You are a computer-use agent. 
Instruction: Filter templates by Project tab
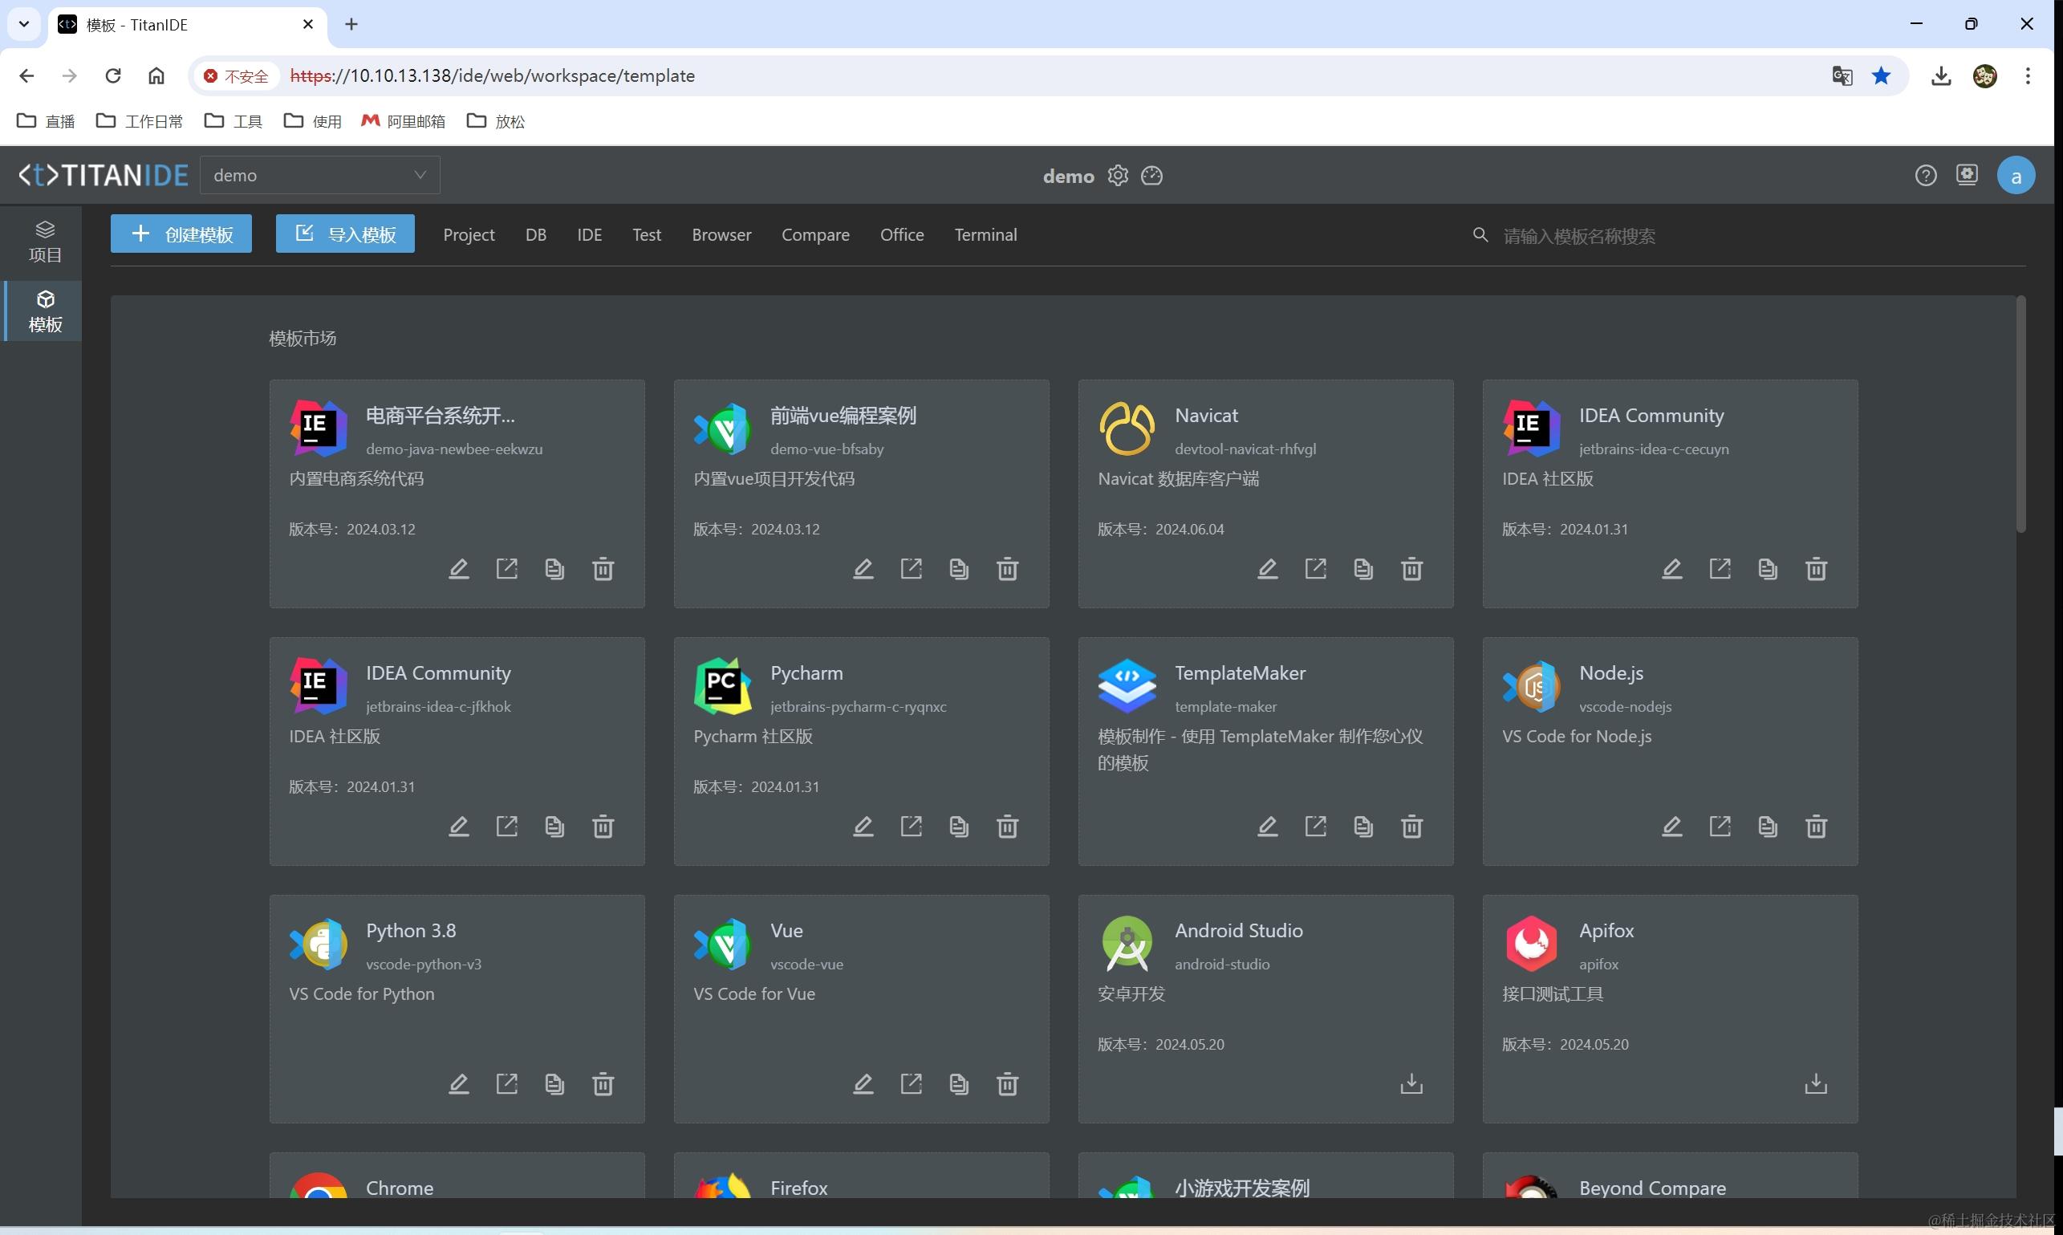(x=469, y=234)
